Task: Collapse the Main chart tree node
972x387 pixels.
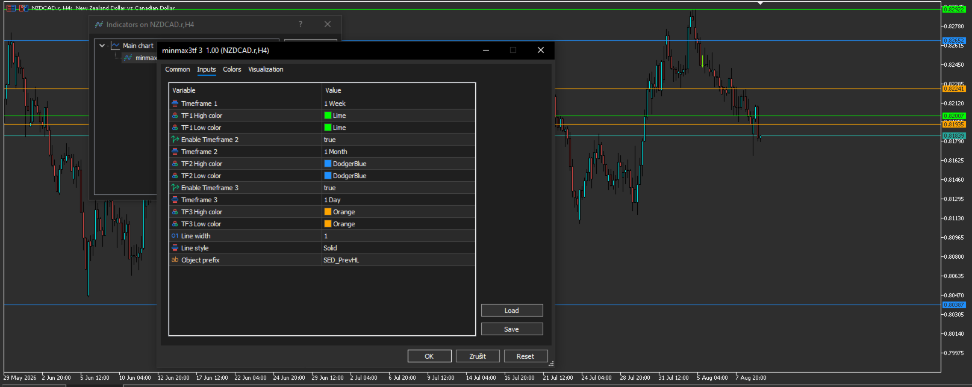Action: (x=102, y=46)
